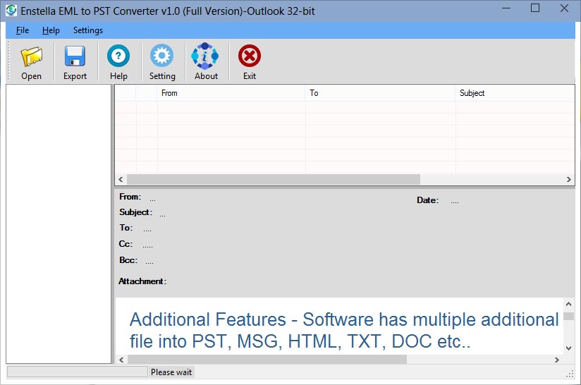Click the Open folder icon

point(31,56)
